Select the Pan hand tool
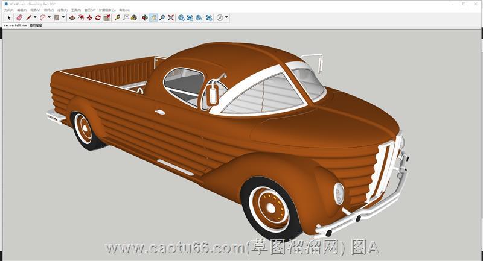The image size is (483, 261). pos(153,18)
